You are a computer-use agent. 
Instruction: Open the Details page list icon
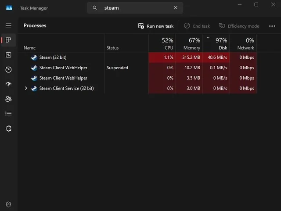click(x=8, y=114)
